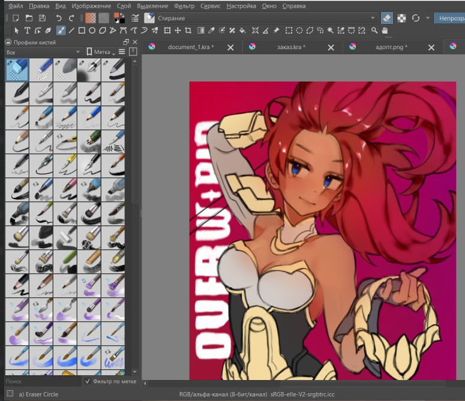
Task: Save the document with the floppy icon
Action: tap(43, 19)
